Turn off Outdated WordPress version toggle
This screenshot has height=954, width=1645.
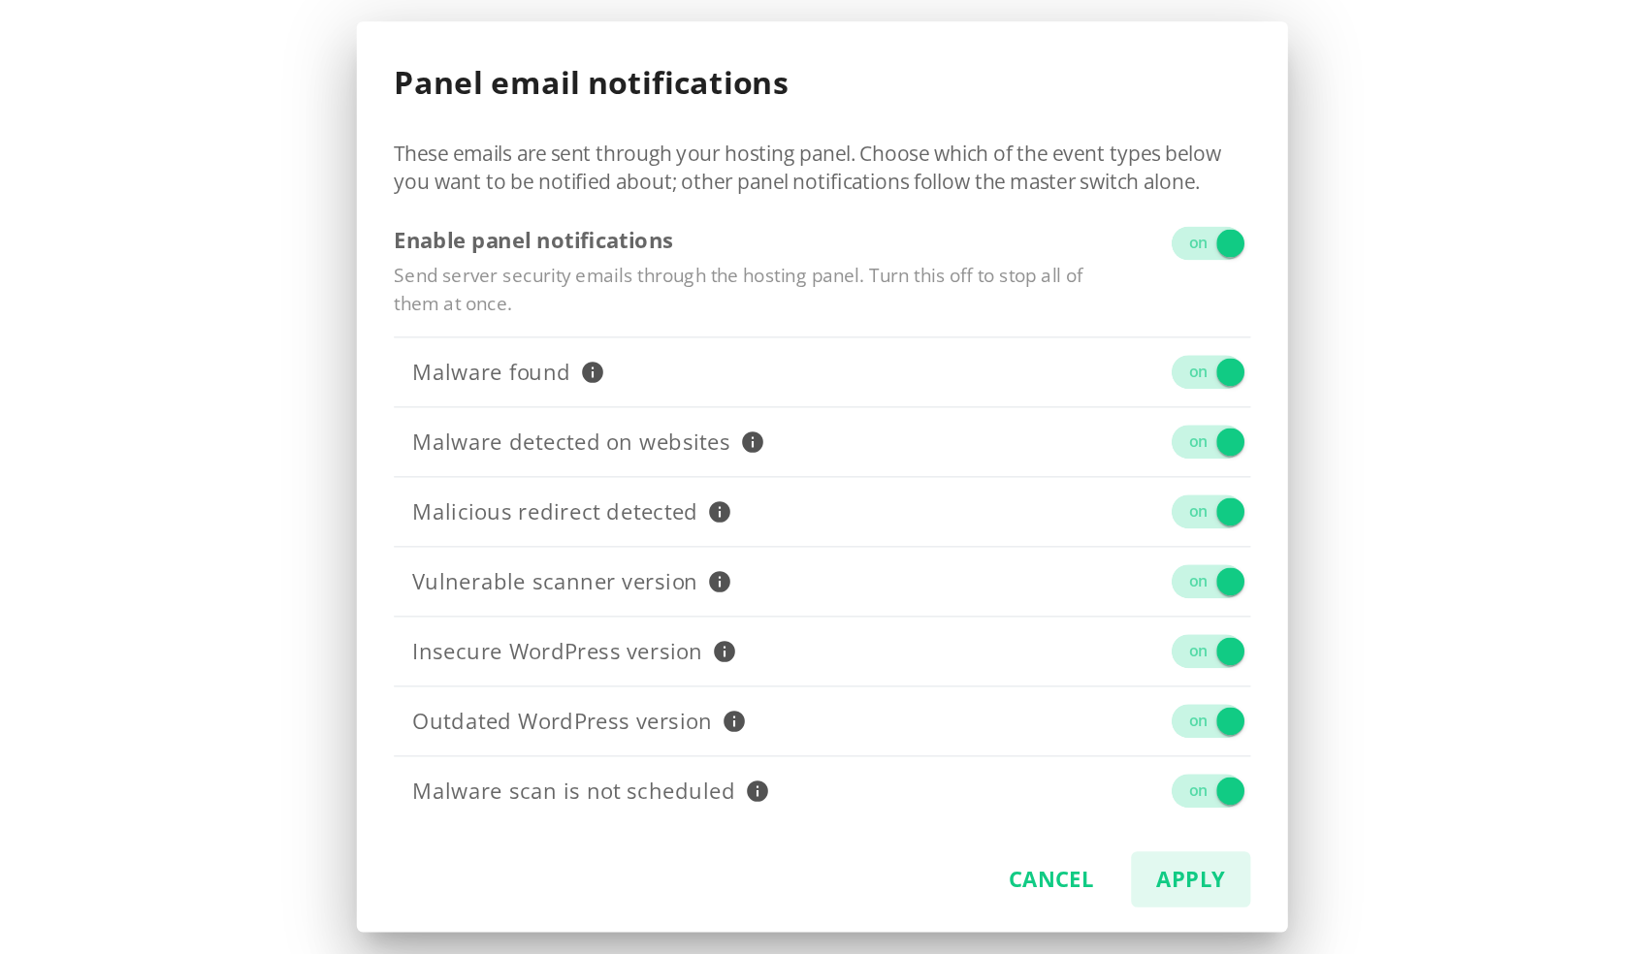[1208, 721]
